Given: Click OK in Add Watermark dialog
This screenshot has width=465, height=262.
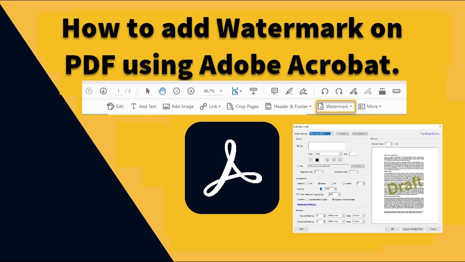Looking at the screenshot, I should point(392,229).
